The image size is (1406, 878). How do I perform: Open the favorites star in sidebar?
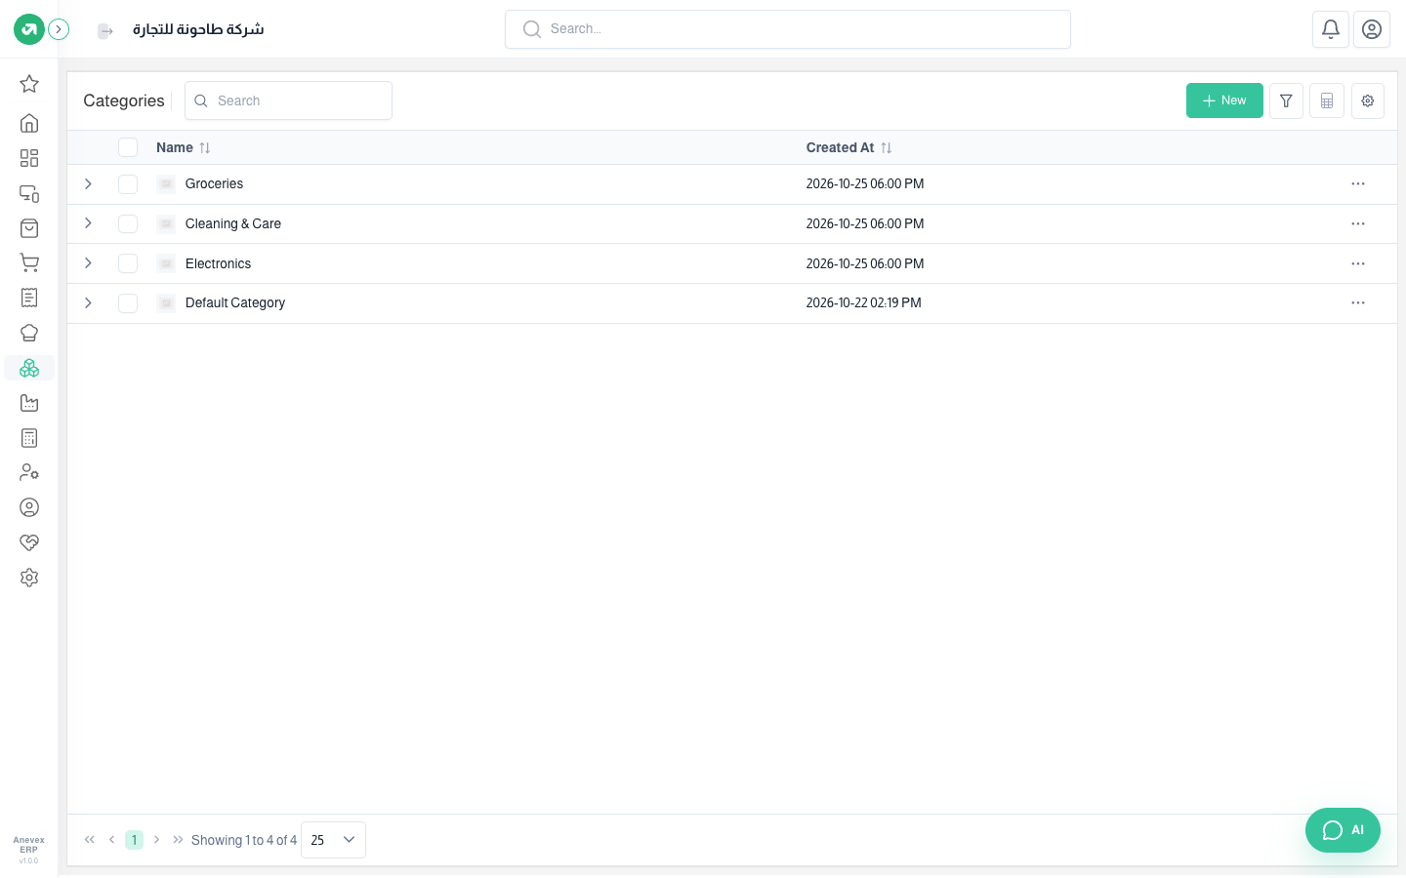pyautogui.click(x=29, y=84)
